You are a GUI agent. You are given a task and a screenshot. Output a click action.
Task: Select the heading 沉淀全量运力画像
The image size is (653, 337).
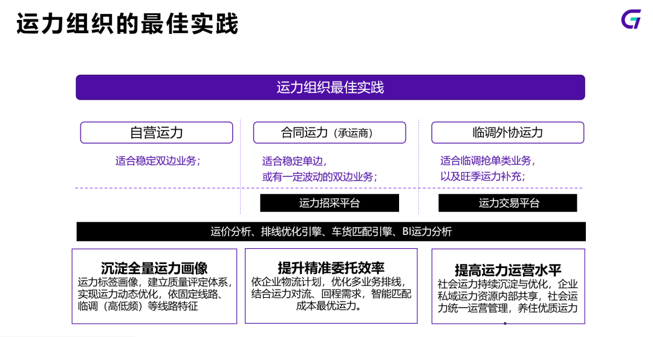click(155, 268)
